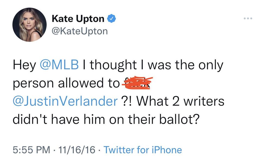Screen dimensions: 266x159
Task: Click the Hey @MLB opening line
Action: coord(43,64)
